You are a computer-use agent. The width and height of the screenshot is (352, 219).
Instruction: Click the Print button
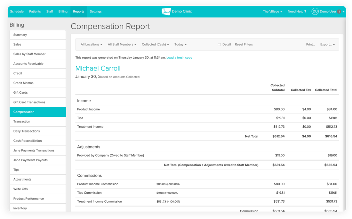310,45
